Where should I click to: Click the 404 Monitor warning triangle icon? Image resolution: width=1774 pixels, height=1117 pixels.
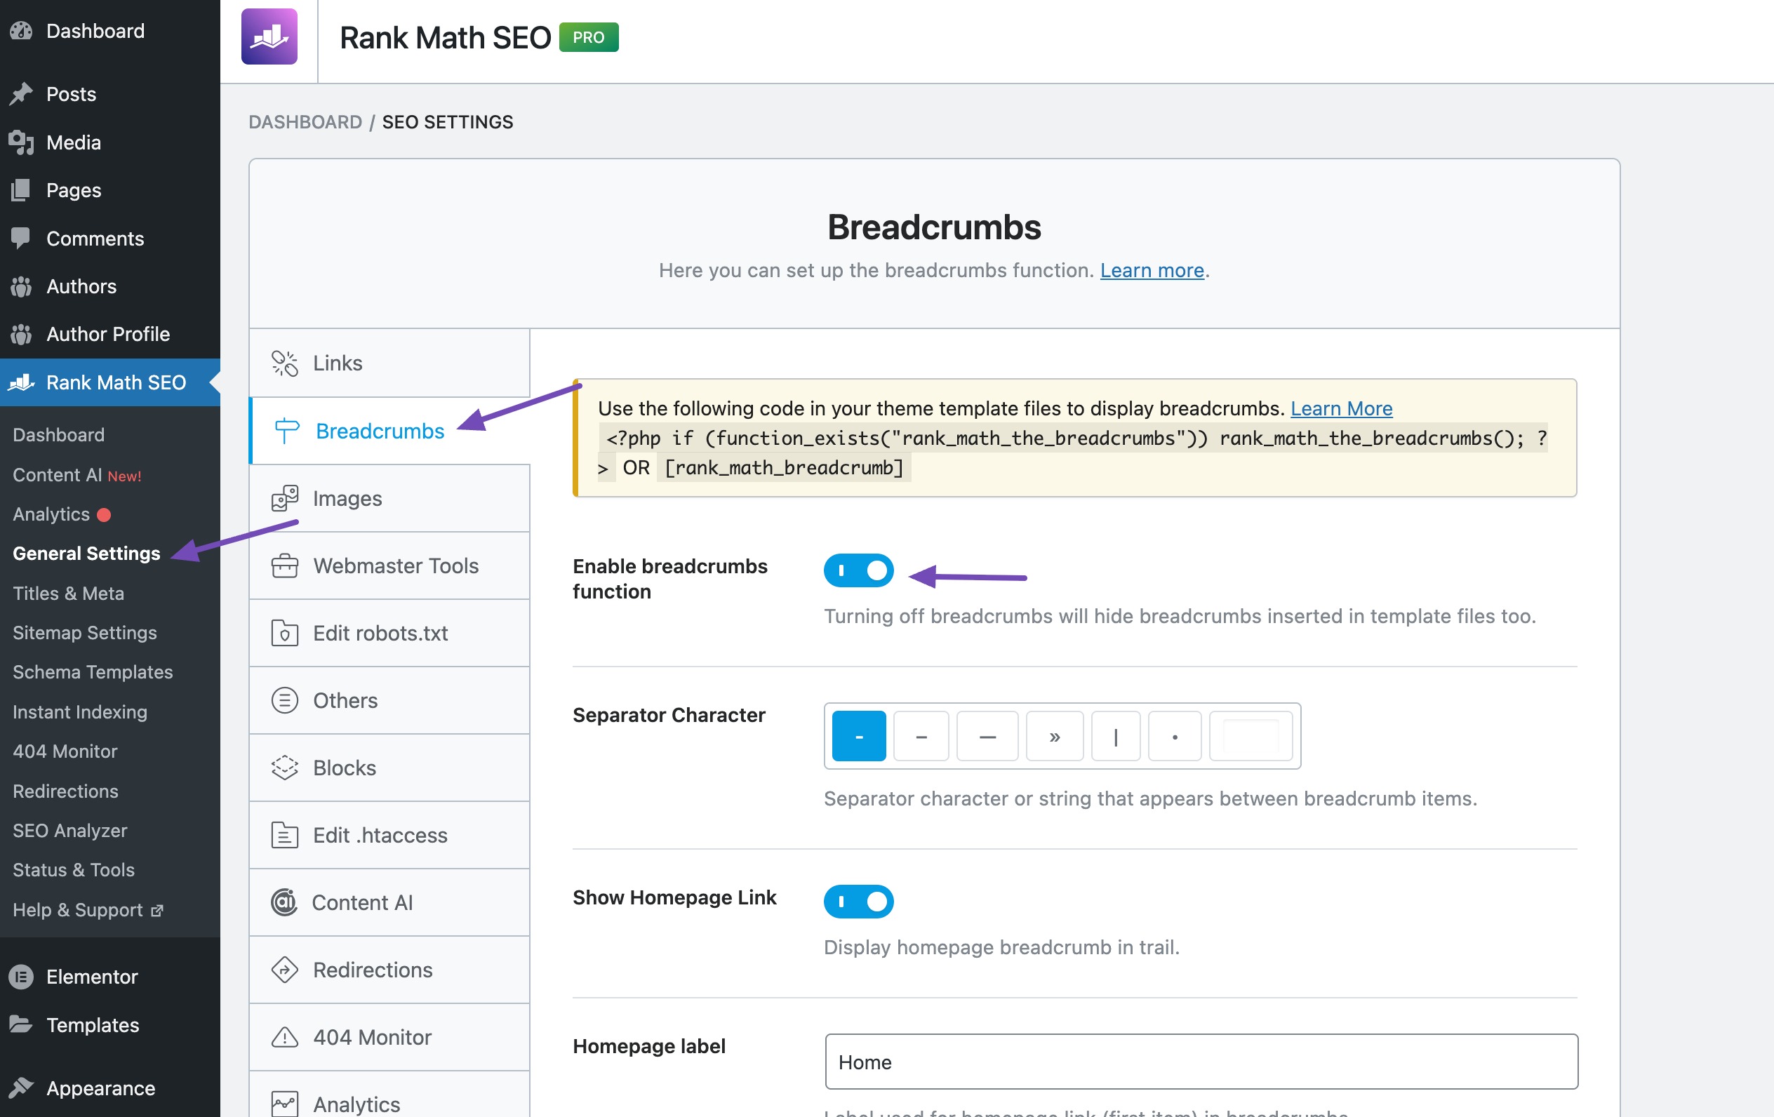[284, 1037]
